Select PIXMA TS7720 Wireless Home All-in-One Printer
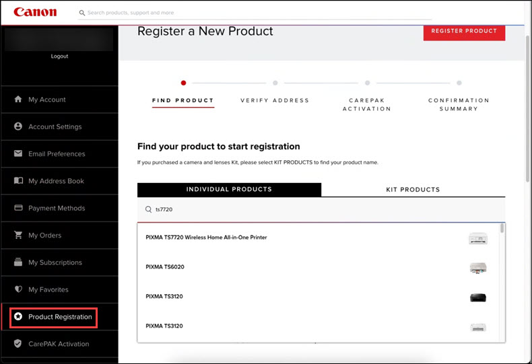Screen dimensions: 532x364 (318, 238)
